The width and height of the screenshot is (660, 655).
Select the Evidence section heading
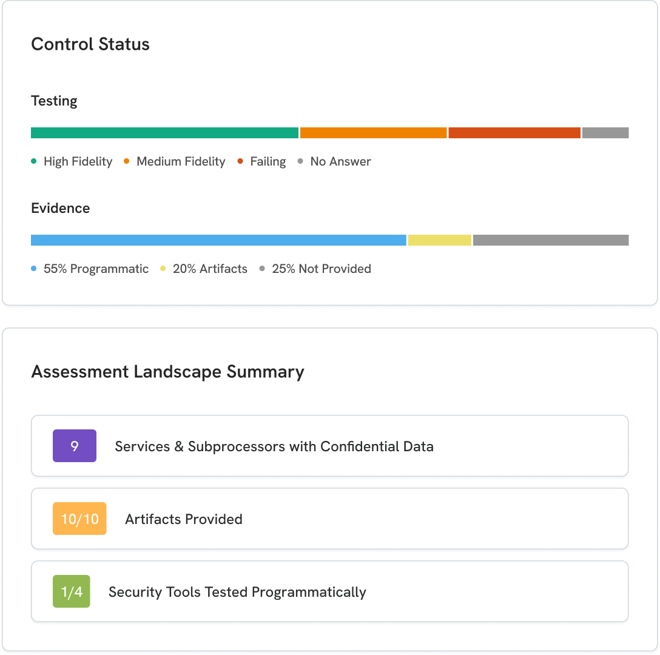[x=60, y=208]
